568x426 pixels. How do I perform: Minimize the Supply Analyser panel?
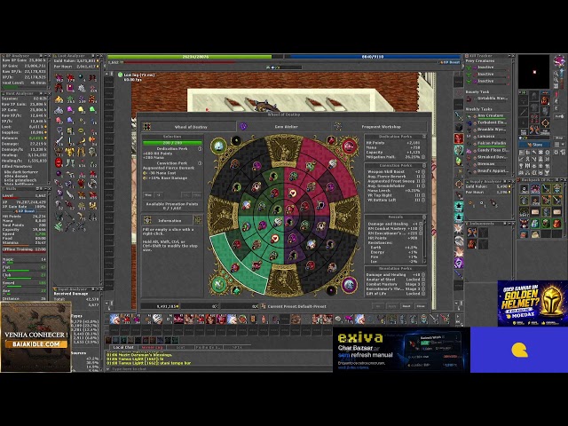(509, 181)
